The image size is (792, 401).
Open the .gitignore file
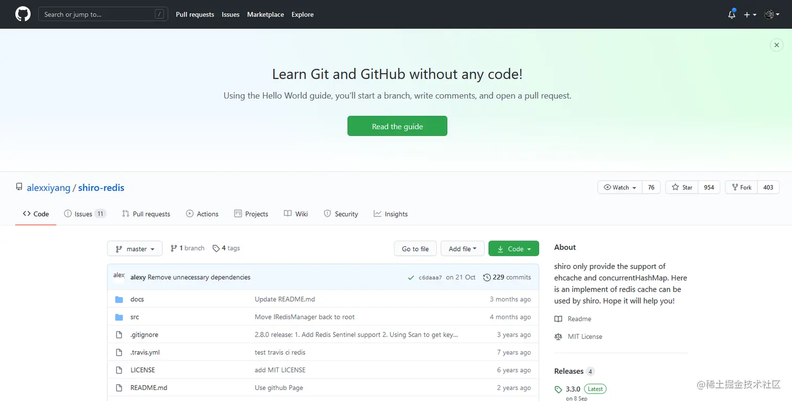(x=144, y=334)
